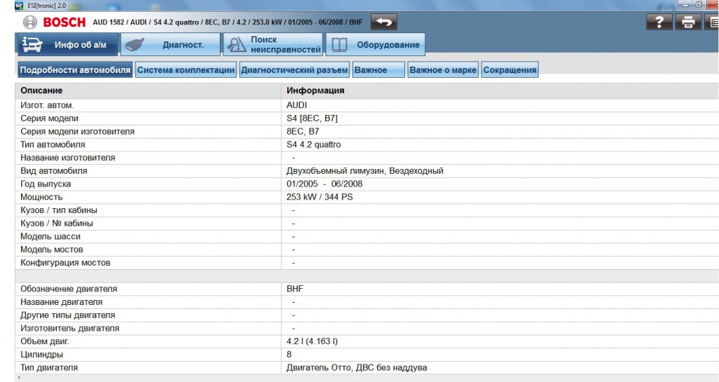Open the Сокращения subtab
719x382 pixels.
point(510,70)
